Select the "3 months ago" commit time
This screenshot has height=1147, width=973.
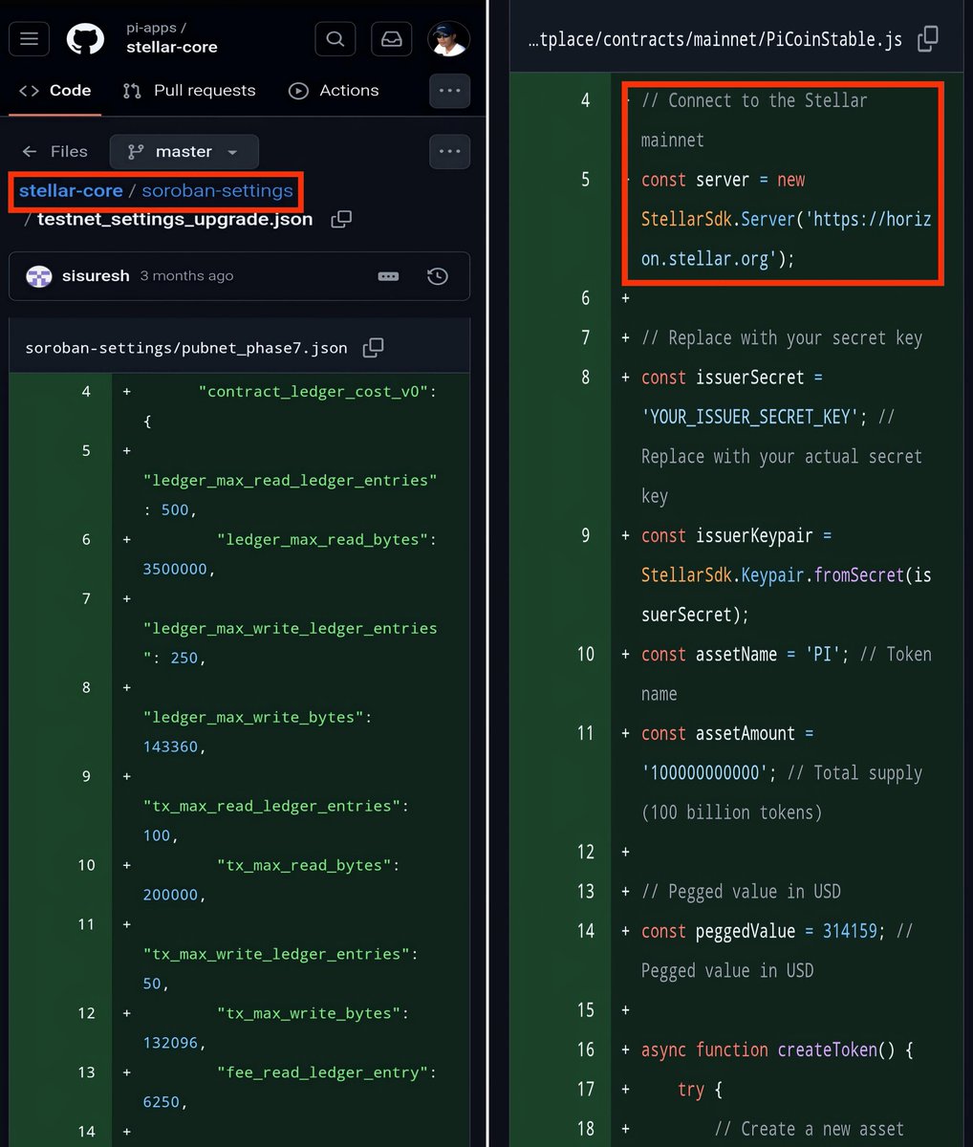[x=186, y=276]
